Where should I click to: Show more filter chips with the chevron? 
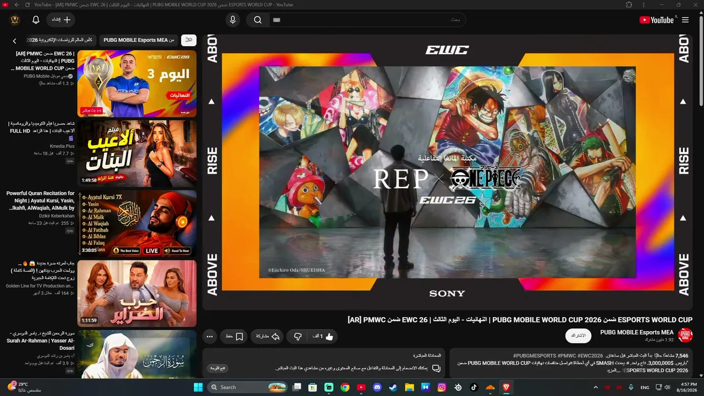[x=14, y=41]
